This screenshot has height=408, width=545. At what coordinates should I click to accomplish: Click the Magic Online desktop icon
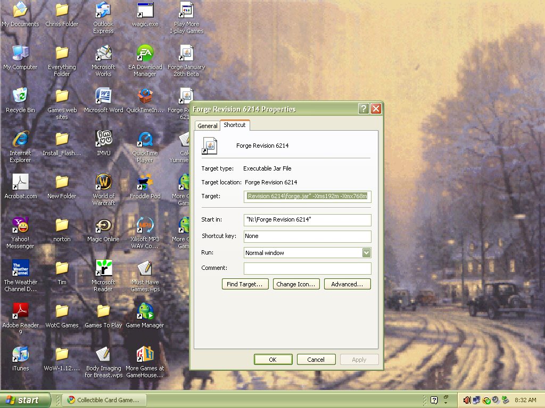tap(103, 226)
